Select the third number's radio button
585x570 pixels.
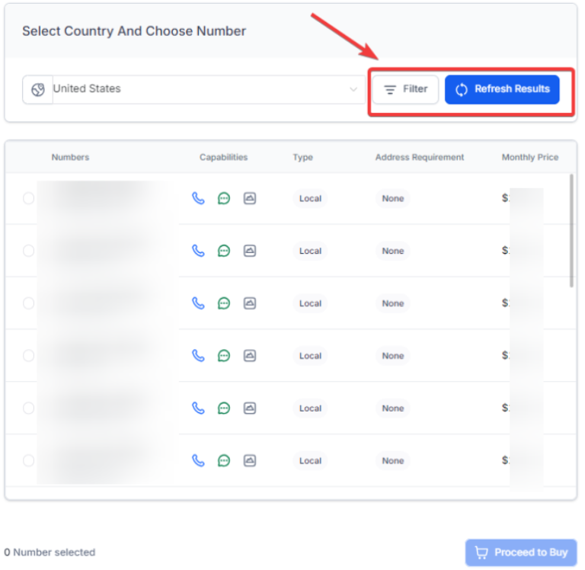[x=28, y=303]
